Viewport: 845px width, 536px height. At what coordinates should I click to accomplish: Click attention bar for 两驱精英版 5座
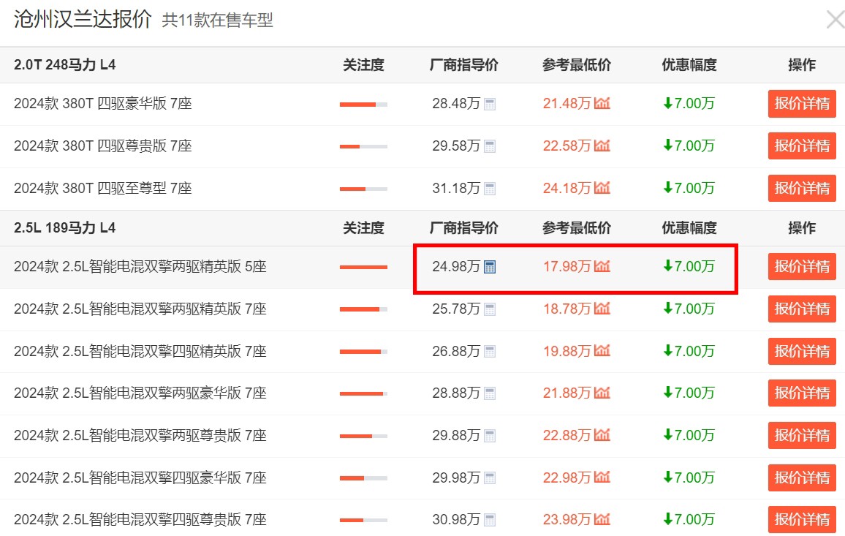point(363,267)
